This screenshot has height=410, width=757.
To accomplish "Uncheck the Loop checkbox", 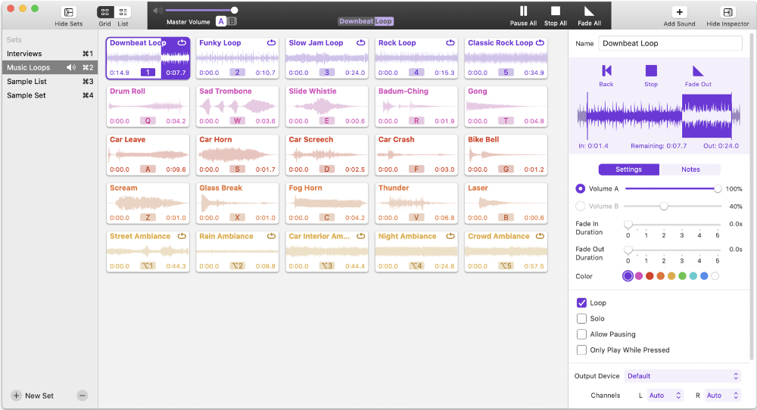I will (x=582, y=303).
